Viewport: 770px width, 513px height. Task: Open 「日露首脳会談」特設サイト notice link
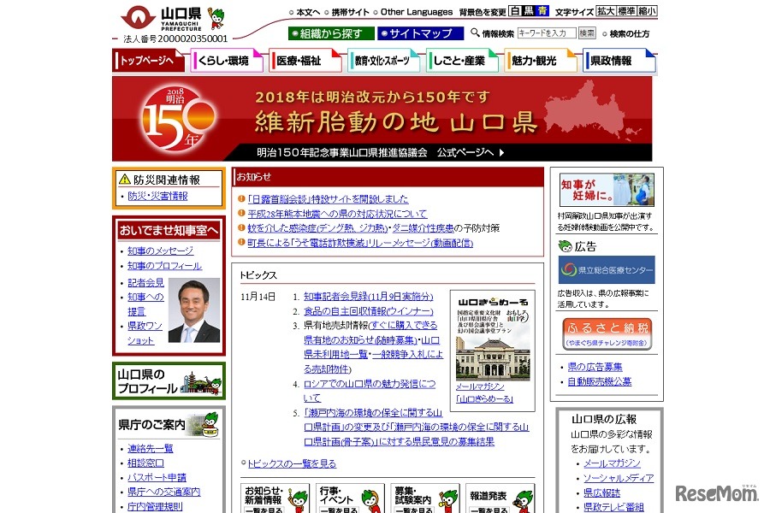tap(328, 199)
